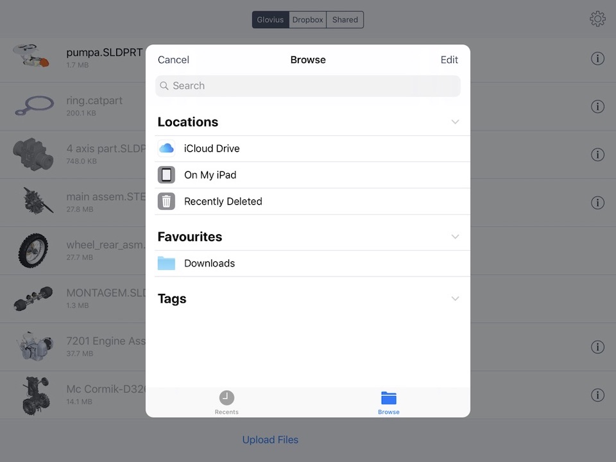Image resolution: width=616 pixels, height=462 pixels.
Task: Switch to the Shared tab
Action: pyautogui.click(x=345, y=20)
